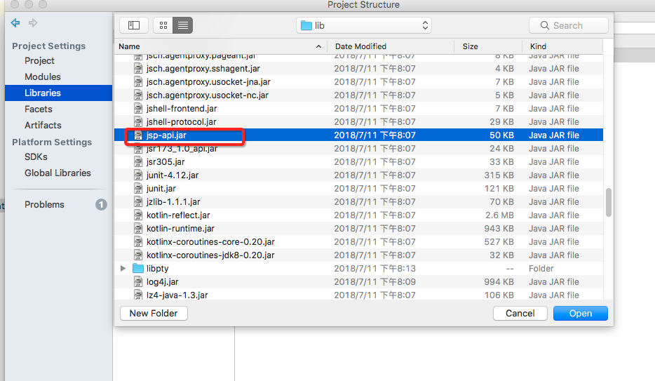655x381 pixels.
Task: Select junit-4.12.jar file icon
Action: [138, 175]
